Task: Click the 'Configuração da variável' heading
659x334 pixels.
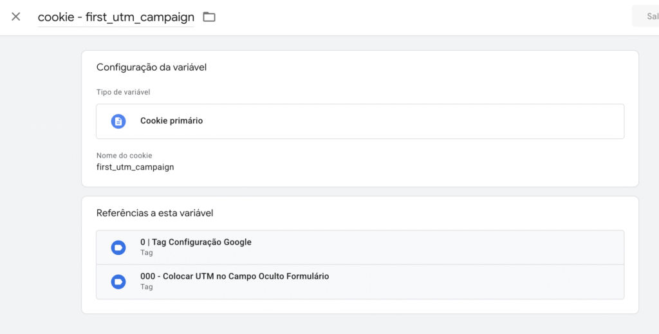Action: pyautogui.click(x=151, y=67)
